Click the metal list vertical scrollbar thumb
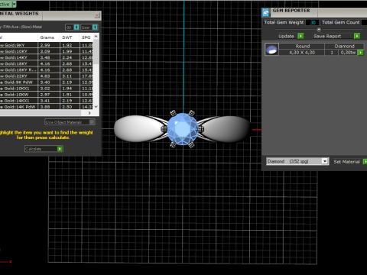Screen dimensions: 367x275 96,51
